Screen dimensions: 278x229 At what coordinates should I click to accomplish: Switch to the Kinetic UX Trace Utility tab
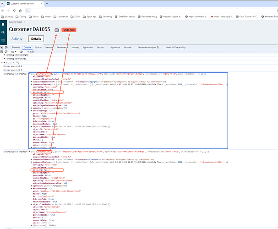pos(175,48)
